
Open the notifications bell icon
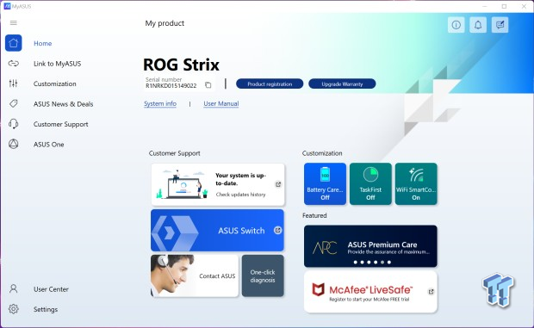click(x=478, y=25)
